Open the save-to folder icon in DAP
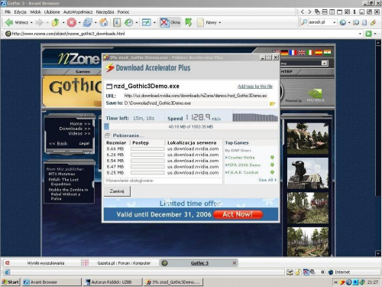The width and height of the screenshot is (382, 287). (x=272, y=103)
